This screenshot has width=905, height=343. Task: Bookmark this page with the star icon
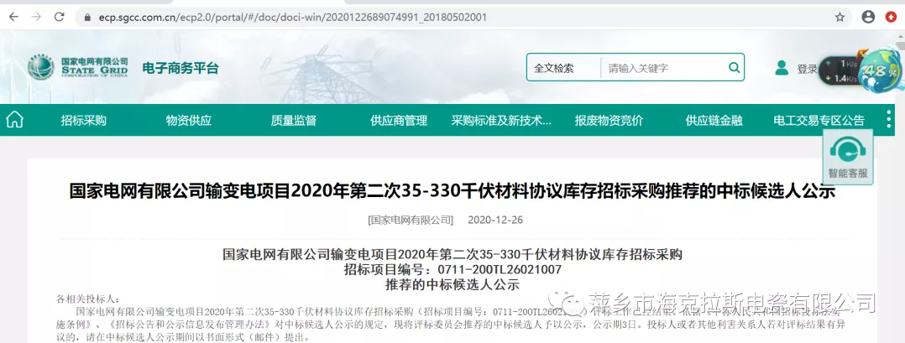pyautogui.click(x=840, y=17)
